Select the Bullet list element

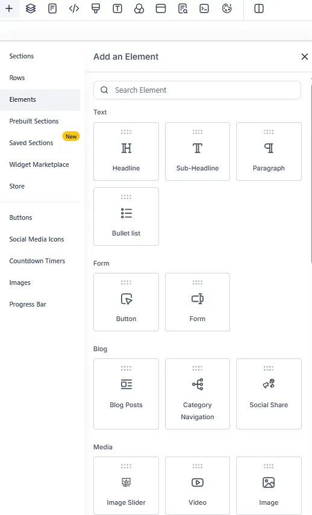pos(126,216)
